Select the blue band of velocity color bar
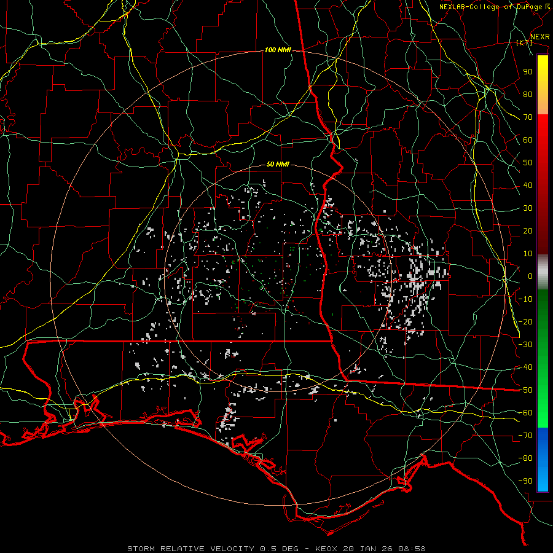 pyautogui.click(x=543, y=459)
